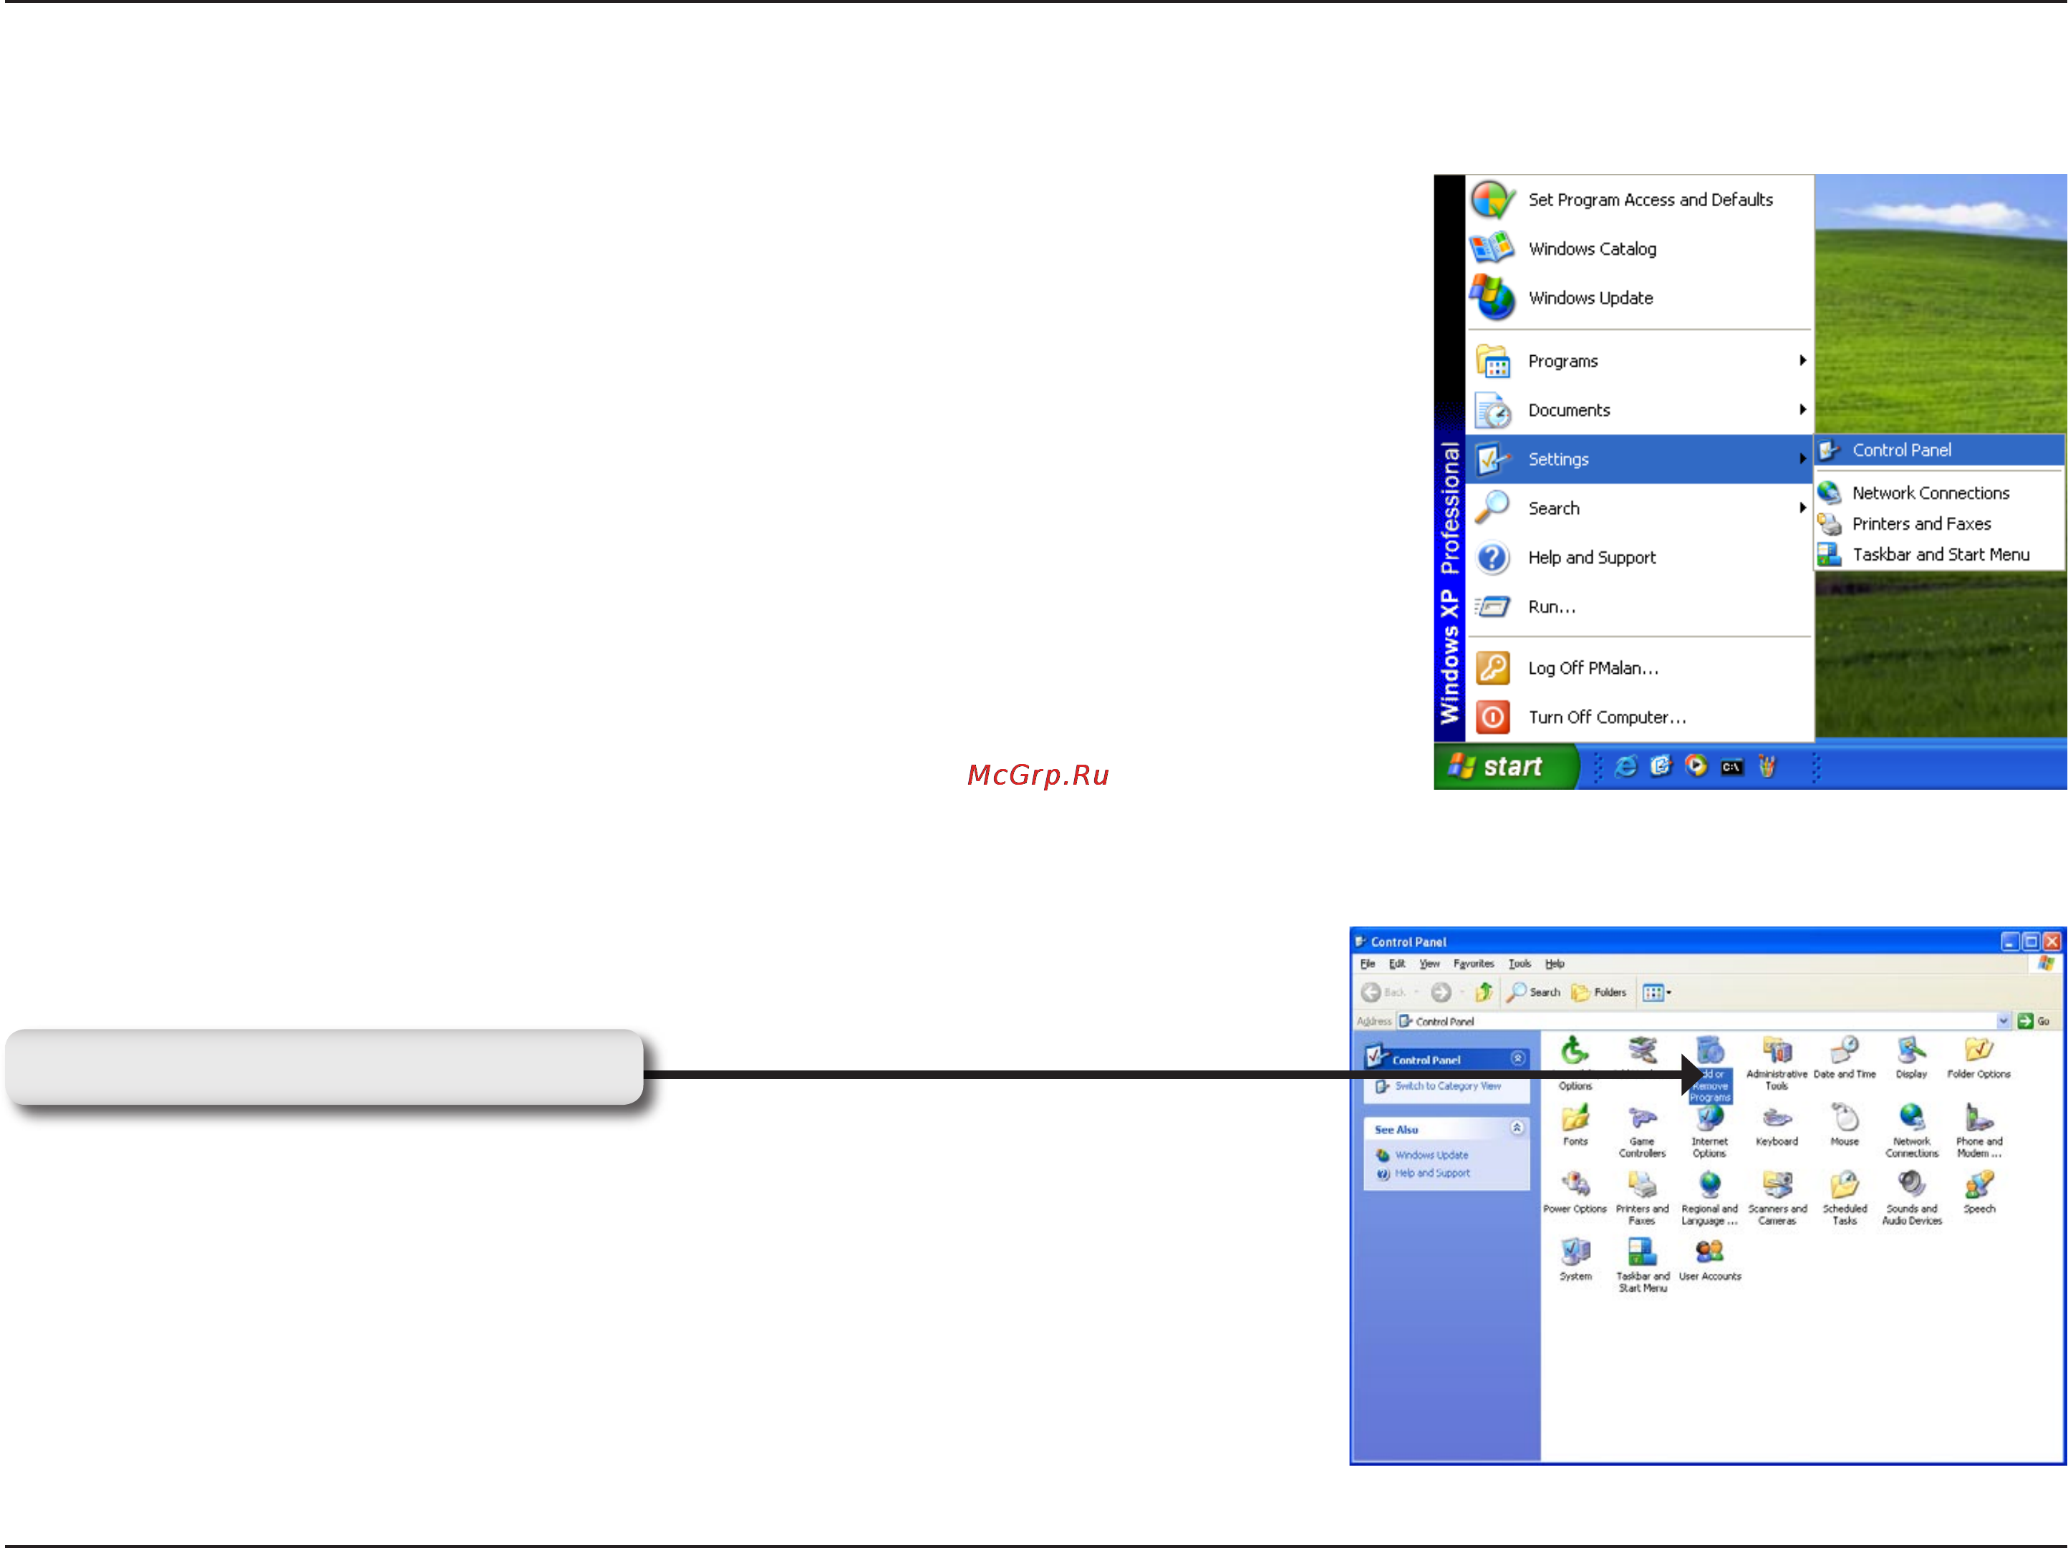
Task: Click the Up folder toolbar button
Action: click(x=1484, y=992)
